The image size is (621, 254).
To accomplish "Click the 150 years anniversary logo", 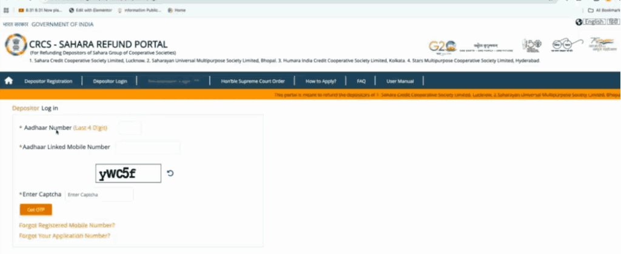I will click(531, 45).
